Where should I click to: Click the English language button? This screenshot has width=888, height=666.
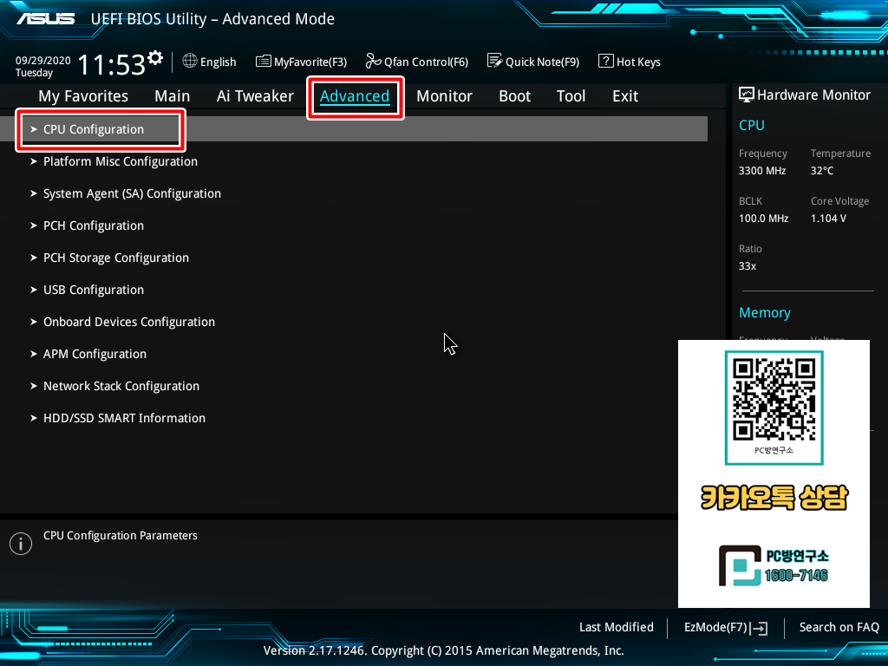point(210,62)
